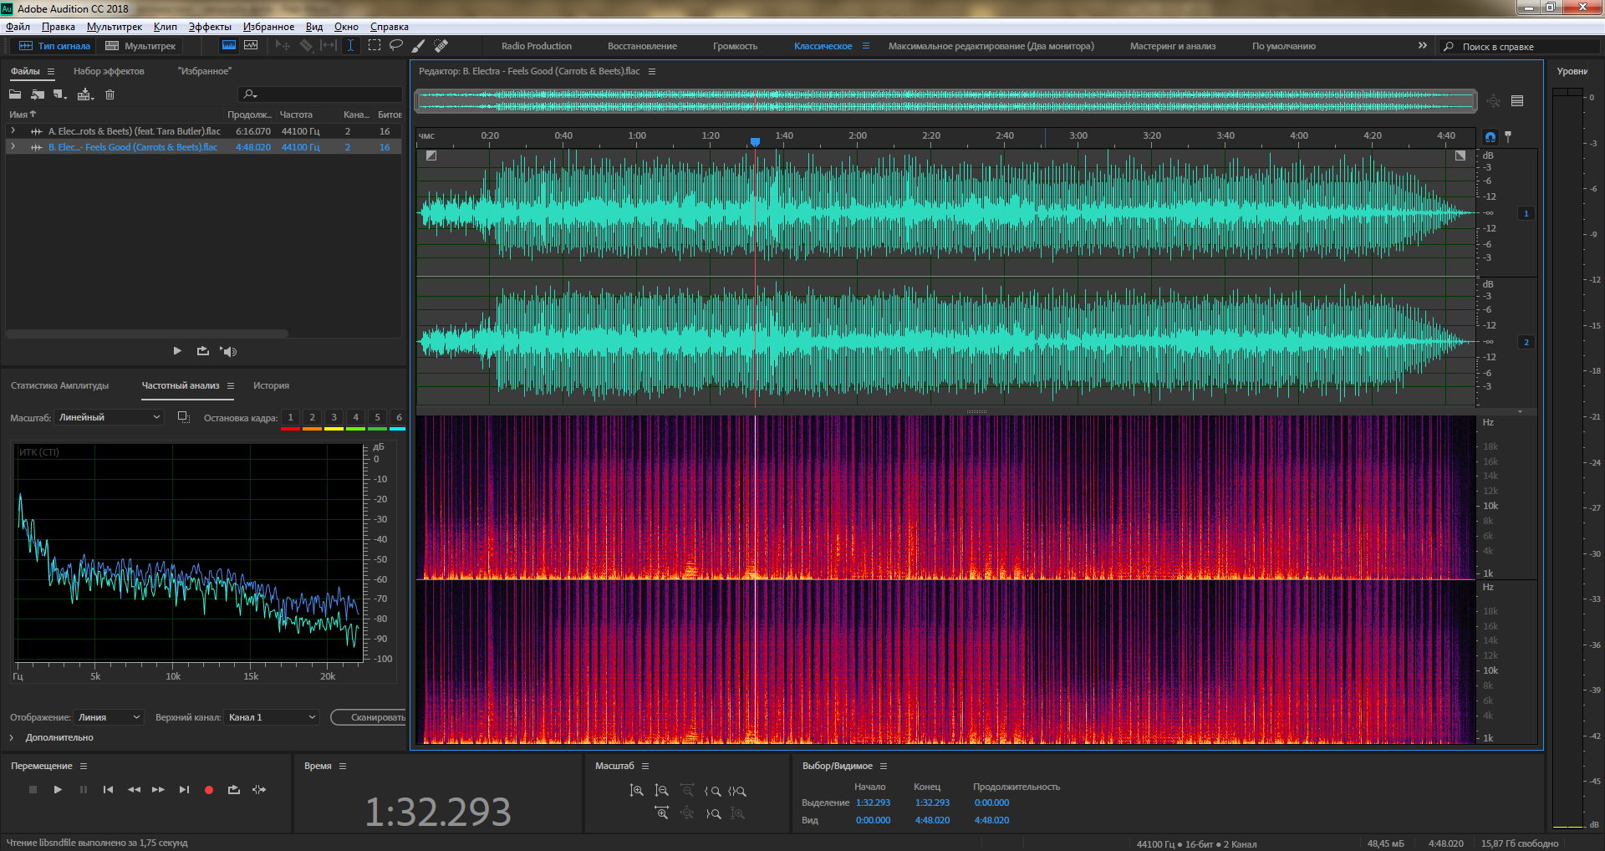Select the Time Selection tool
The height and width of the screenshot is (851, 1605).
click(350, 45)
